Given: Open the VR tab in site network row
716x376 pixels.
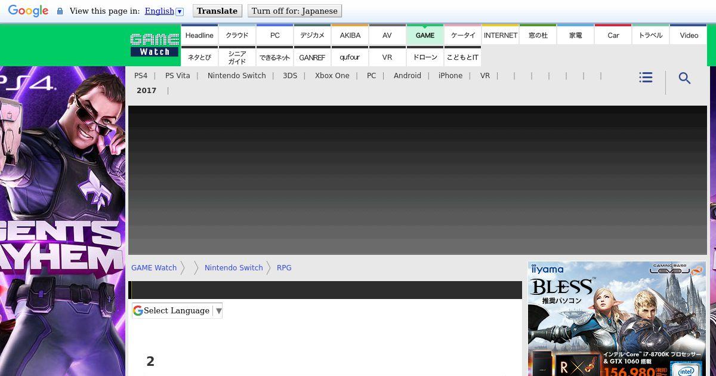Looking at the screenshot, I should 387,57.
